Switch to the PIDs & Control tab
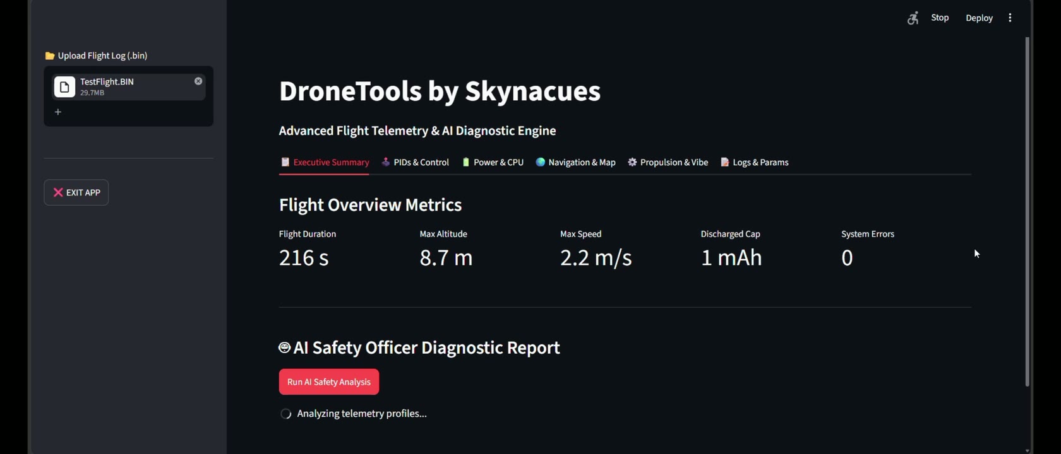Viewport: 1061px width, 454px height. tap(415, 162)
